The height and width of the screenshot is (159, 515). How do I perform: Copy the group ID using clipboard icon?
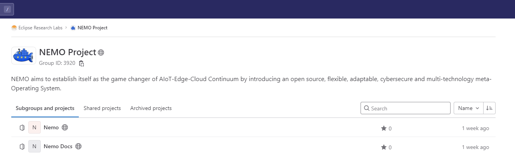(x=81, y=63)
